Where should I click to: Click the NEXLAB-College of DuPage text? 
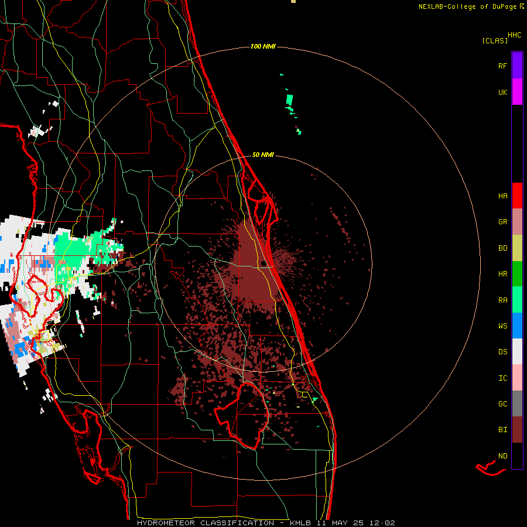468,6
